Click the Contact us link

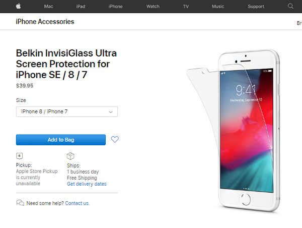77,203
